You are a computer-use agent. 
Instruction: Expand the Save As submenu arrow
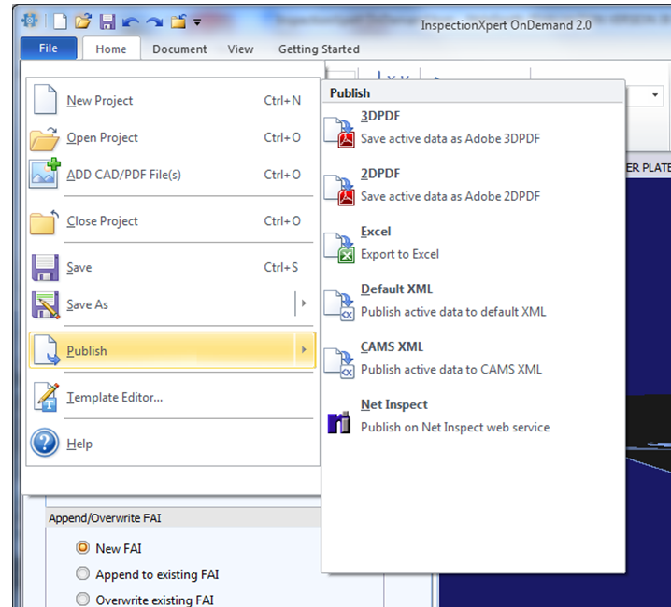305,303
